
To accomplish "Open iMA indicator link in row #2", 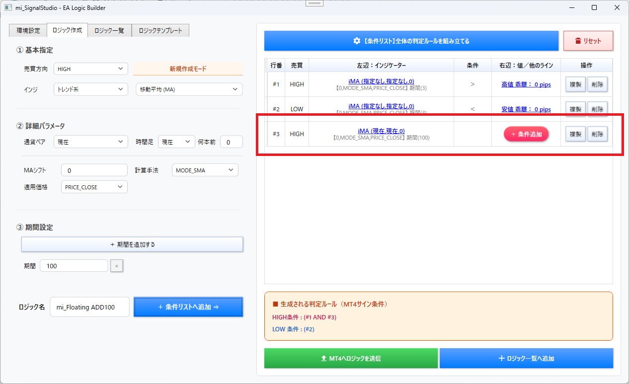I will click(x=381, y=106).
